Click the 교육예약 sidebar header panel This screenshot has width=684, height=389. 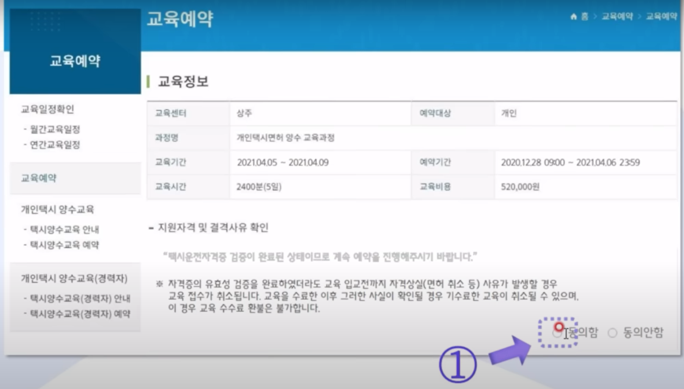74,61
